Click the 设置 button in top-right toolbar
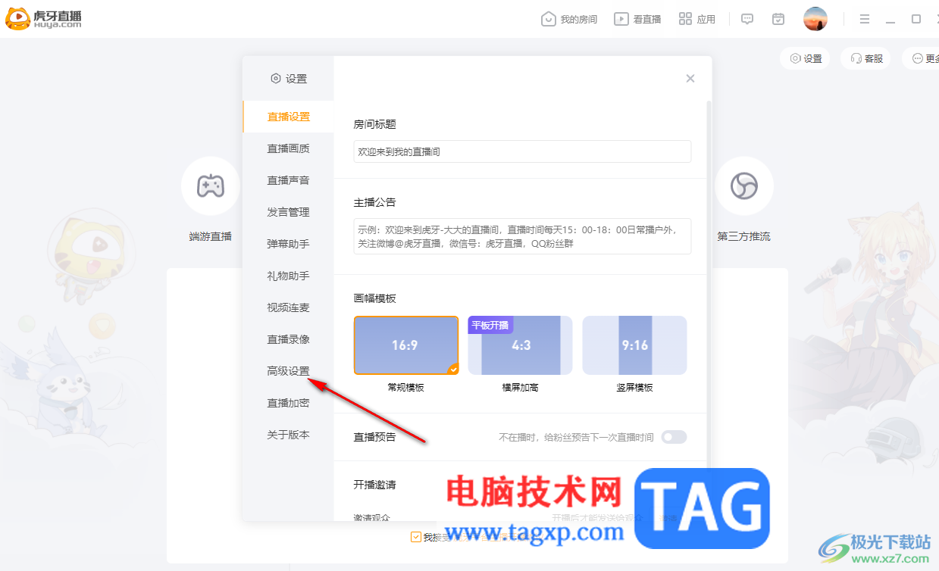This screenshot has height=571, width=939. 806,58
